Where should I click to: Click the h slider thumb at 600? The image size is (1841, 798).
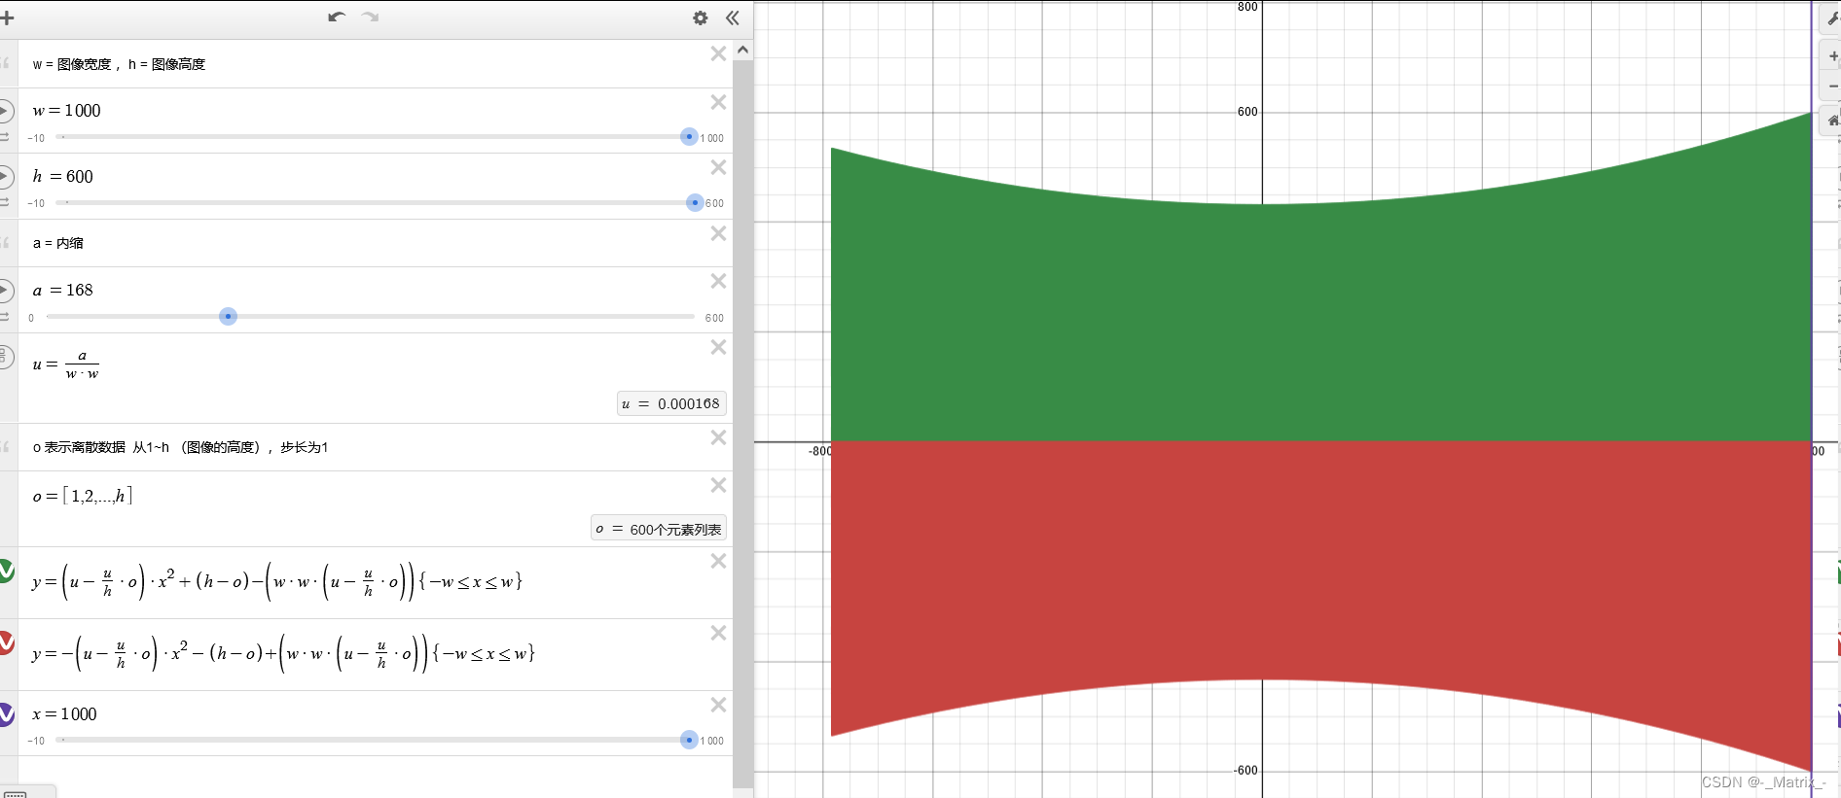tap(695, 202)
